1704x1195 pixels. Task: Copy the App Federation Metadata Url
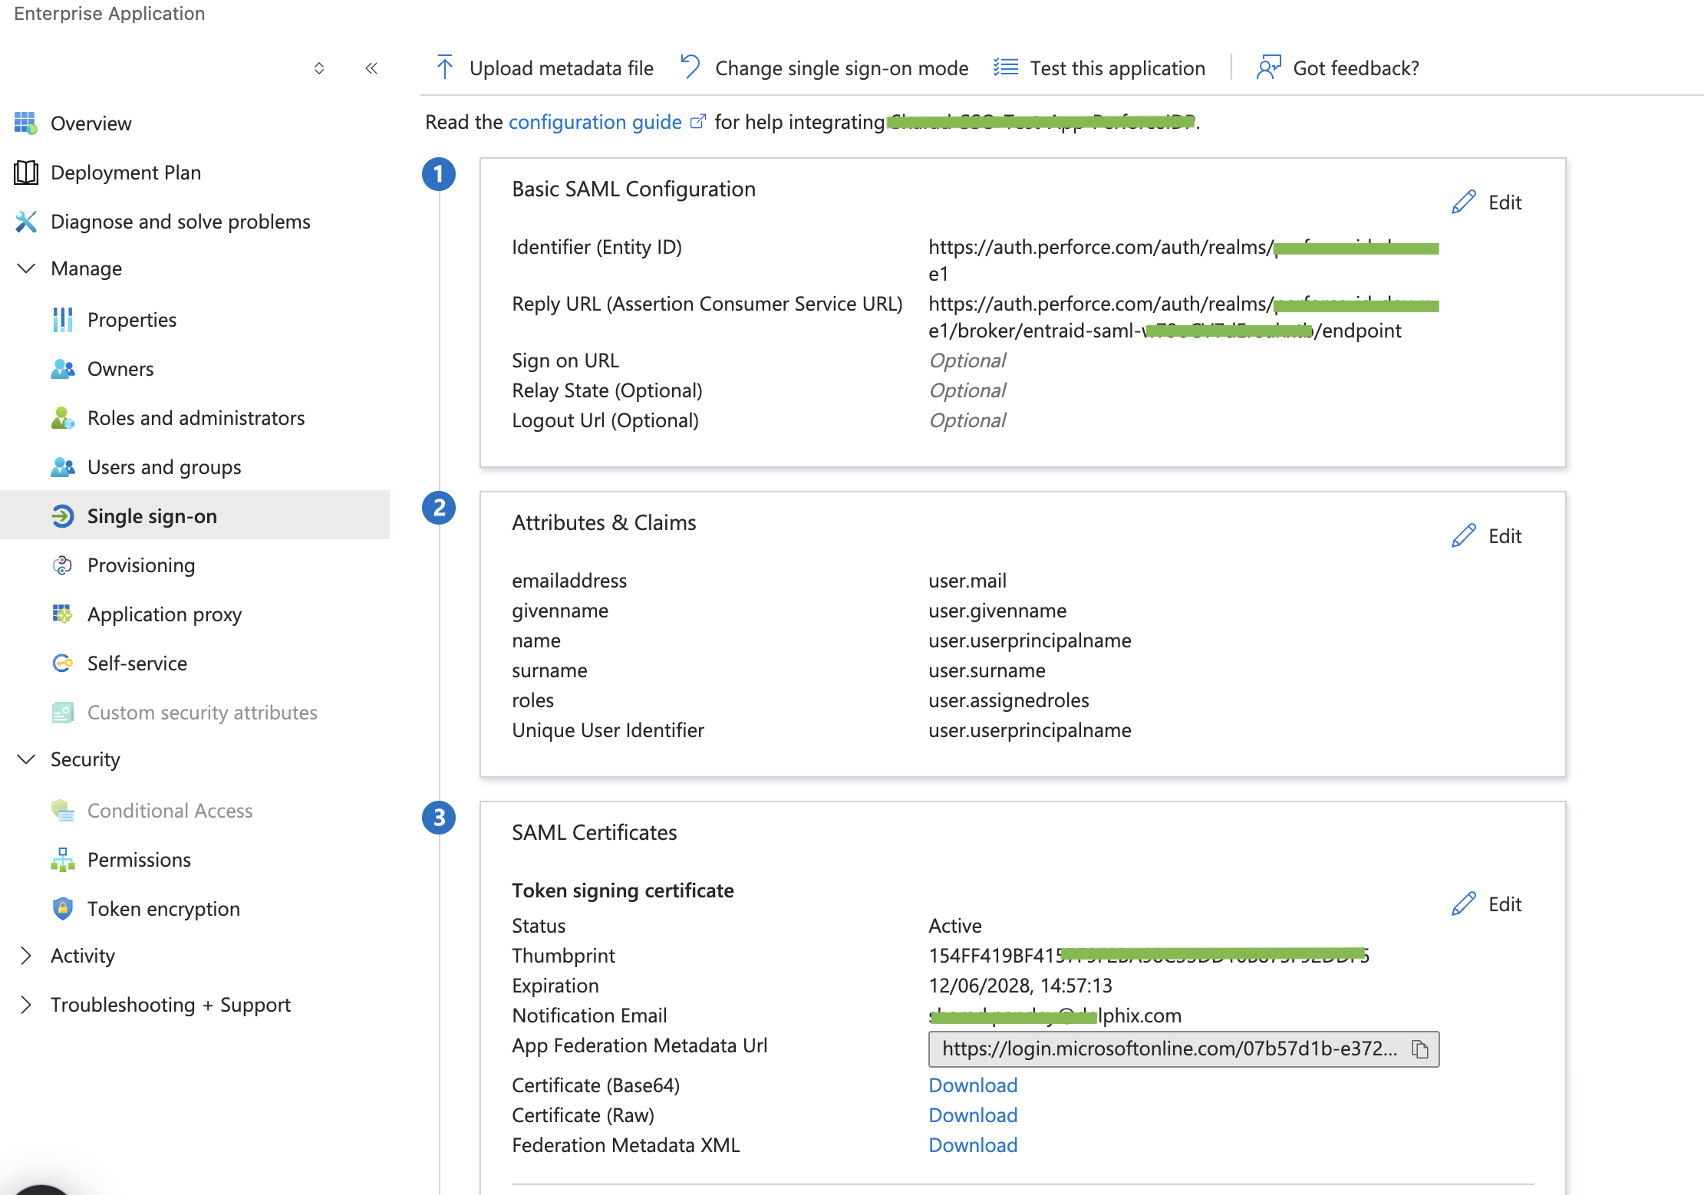point(1420,1049)
